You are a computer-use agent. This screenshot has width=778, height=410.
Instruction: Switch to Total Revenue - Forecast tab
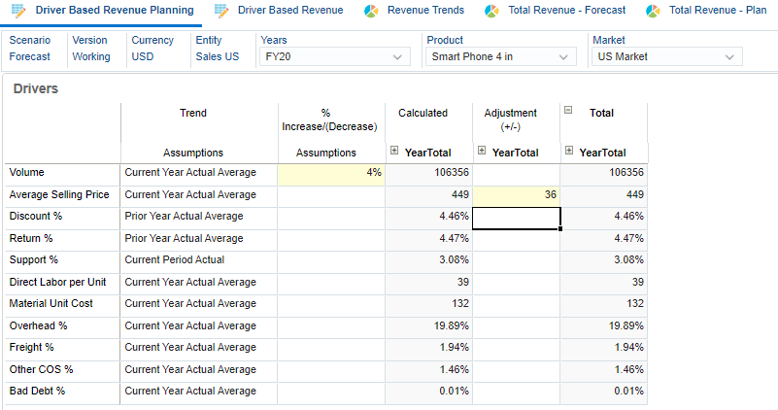[x=566, y=10]
